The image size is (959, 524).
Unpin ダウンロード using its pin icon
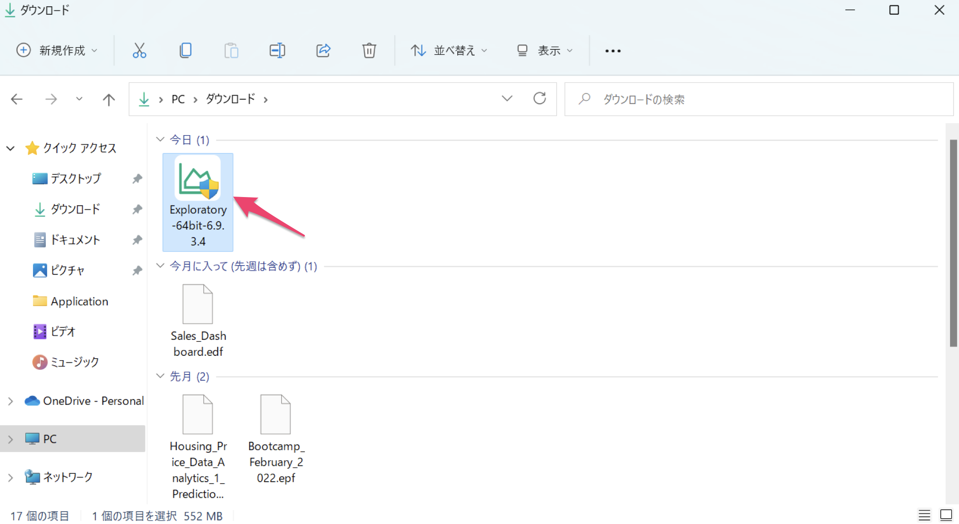(137, 209)
